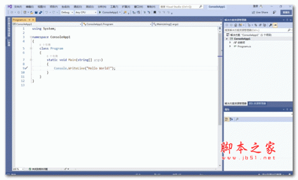Collapse the static void Main method block
The height and width of the screenshot is (180, 298).
point(31,60)
